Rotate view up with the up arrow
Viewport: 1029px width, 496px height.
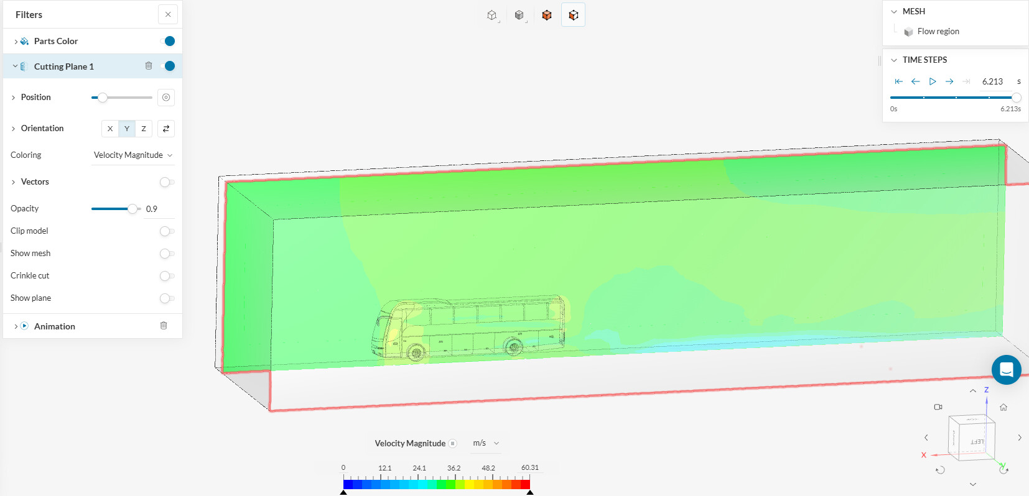point(973,391)
